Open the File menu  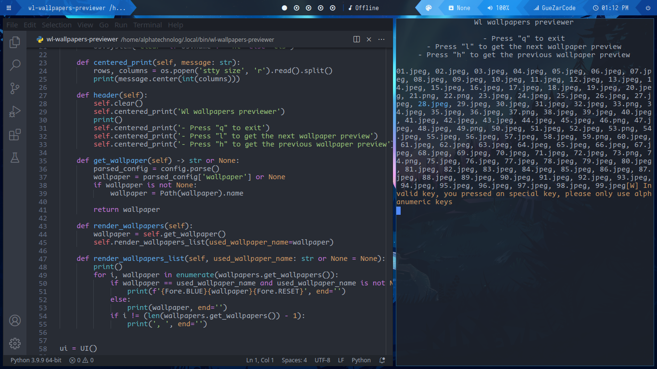point(12,25)
